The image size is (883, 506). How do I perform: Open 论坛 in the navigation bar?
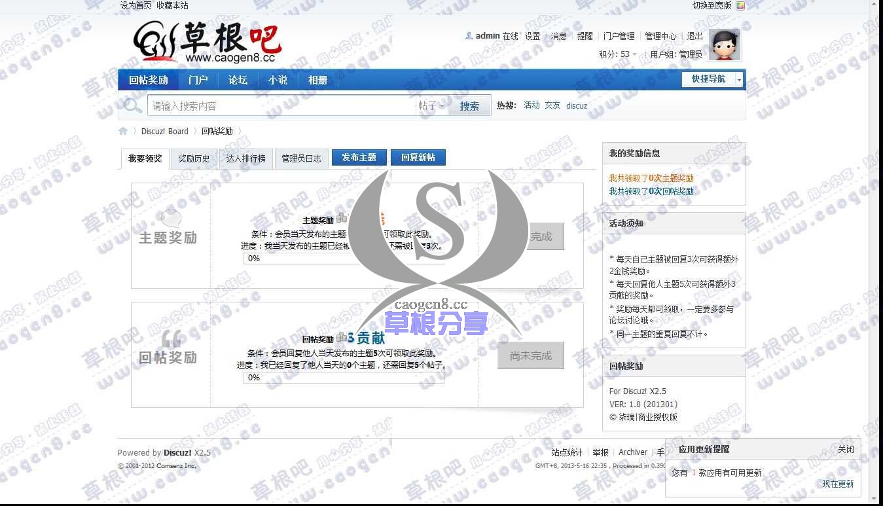(238, 80)
